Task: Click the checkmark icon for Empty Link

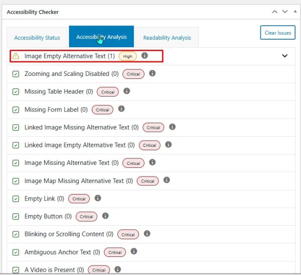Action: (16, 199)
